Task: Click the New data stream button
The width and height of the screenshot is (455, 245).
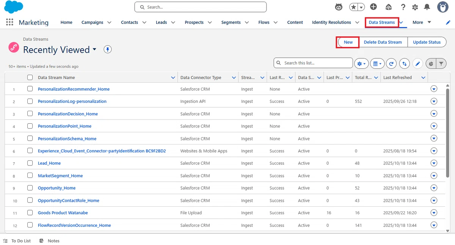Action: click(x=348, y=42)
